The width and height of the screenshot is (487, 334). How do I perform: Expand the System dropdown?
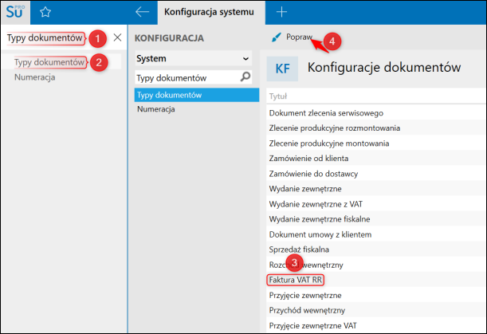pos(245,58)
